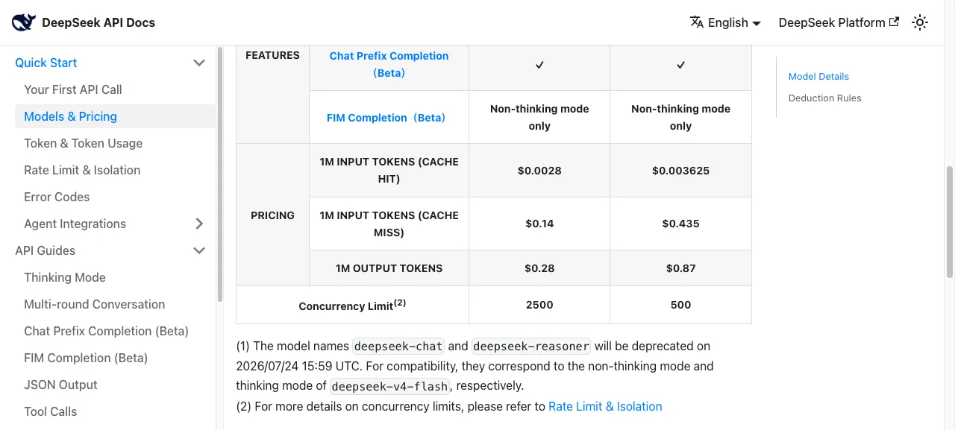Click deepseek-chat code text
The width and height of the screenshot is (955, 430).
coord(398,346)
